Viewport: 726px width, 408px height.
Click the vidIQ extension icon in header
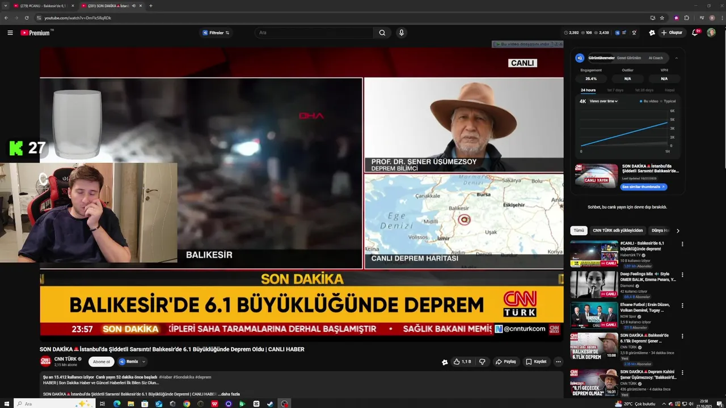pyautogui.click(x=618, y=33)
